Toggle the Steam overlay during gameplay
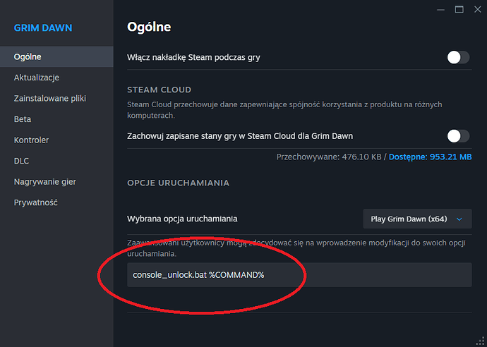Image resolution: width=487 pixels, height=347 pixels. click(x=458, y=57)
